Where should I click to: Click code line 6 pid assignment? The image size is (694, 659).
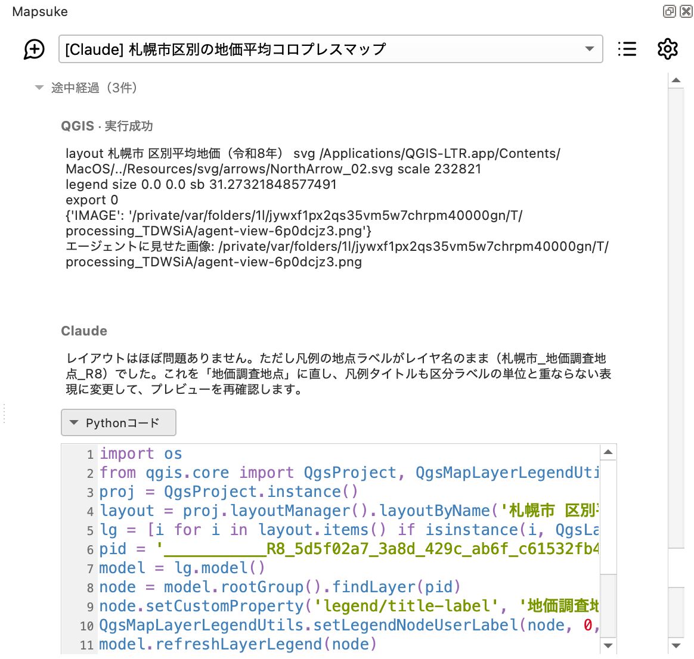click(349, 549)
